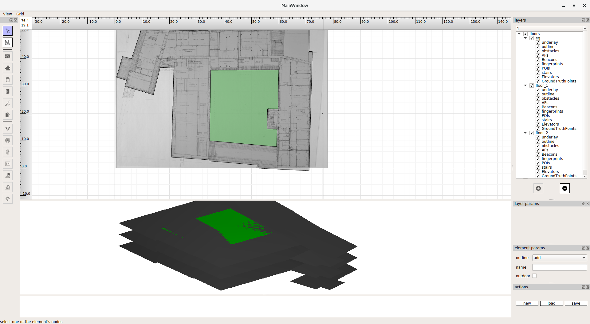Click the image underlay tool
This screenshot has width=590, height=324.
coord(8,164)
